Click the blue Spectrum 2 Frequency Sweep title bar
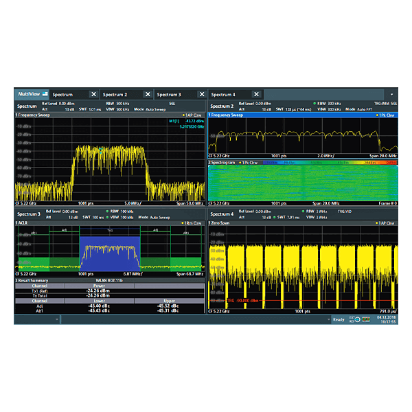412x412 pixels. point(303,115)
